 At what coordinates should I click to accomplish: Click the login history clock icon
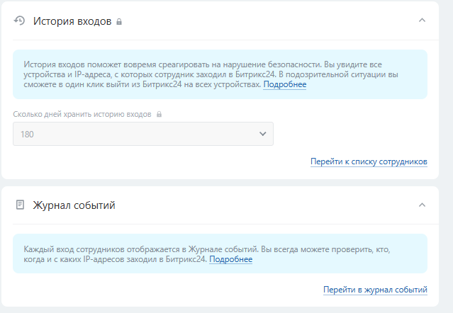pyautogui.click(x=20, y=21)
